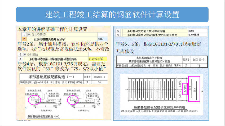Click the small magenta box around b≥2500

pos(184,89)
